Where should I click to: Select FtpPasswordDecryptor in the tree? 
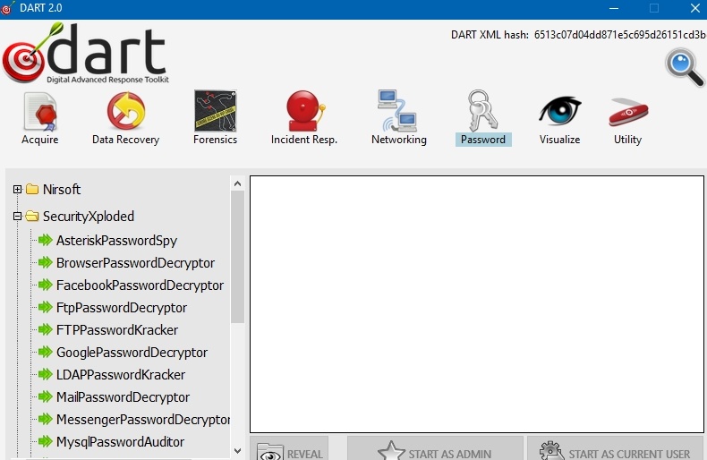tap(122, 308)
